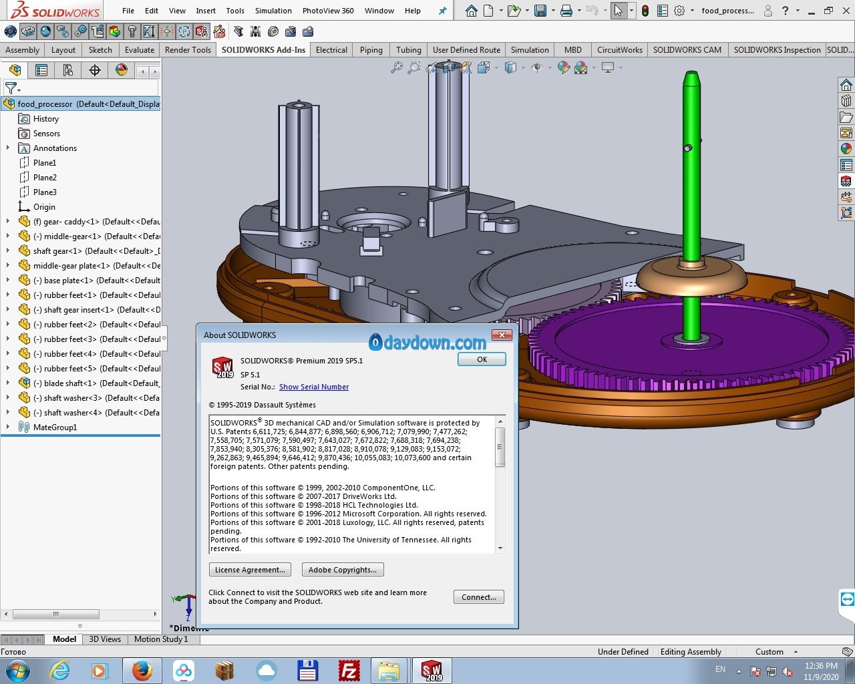Open the Options gear dropdown arrow
855x684 pixels.
(x=692, y=11)
